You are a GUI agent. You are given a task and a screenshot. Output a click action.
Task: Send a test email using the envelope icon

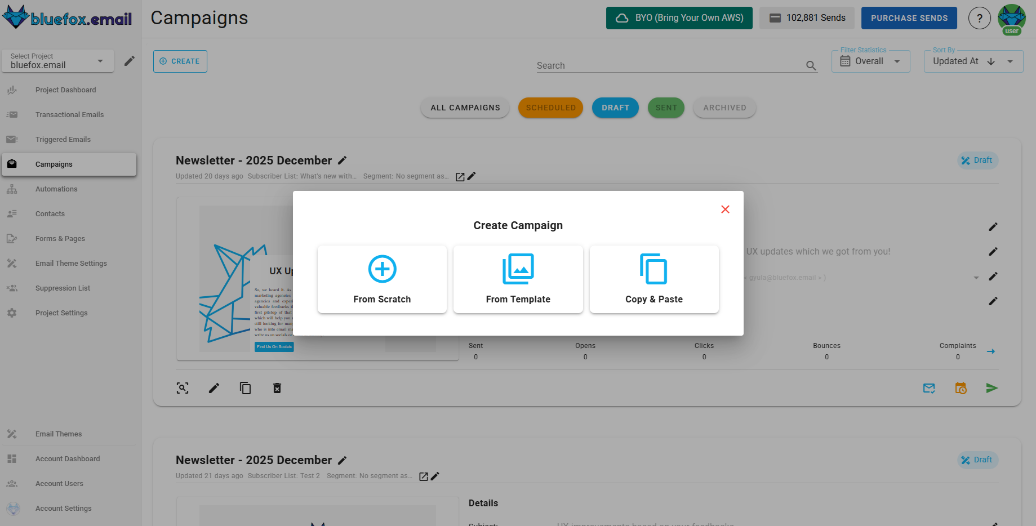[x=929, y=387]
